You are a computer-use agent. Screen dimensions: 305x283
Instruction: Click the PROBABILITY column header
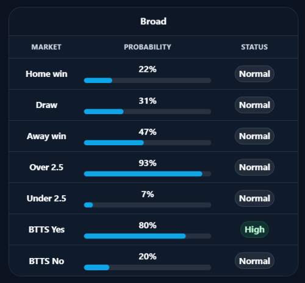[x=148, y=47]
